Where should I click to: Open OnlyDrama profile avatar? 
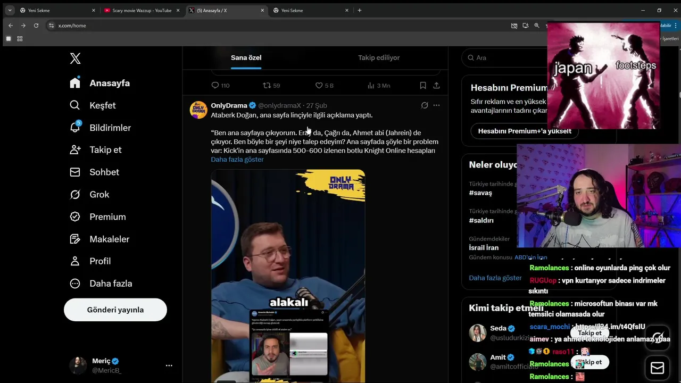tap(198, 110)
